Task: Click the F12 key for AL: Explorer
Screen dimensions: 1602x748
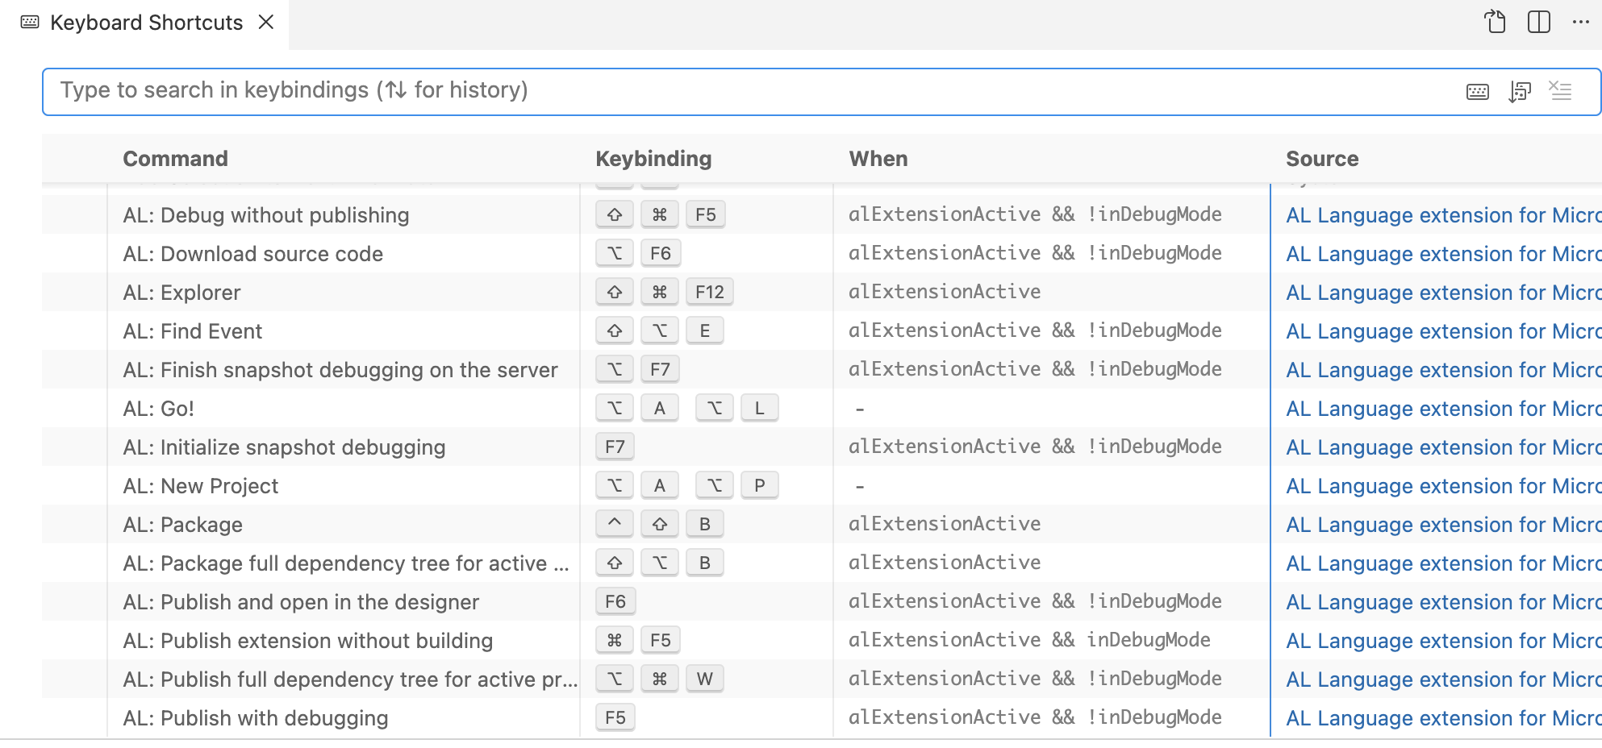Action: (x=709, y=292)
